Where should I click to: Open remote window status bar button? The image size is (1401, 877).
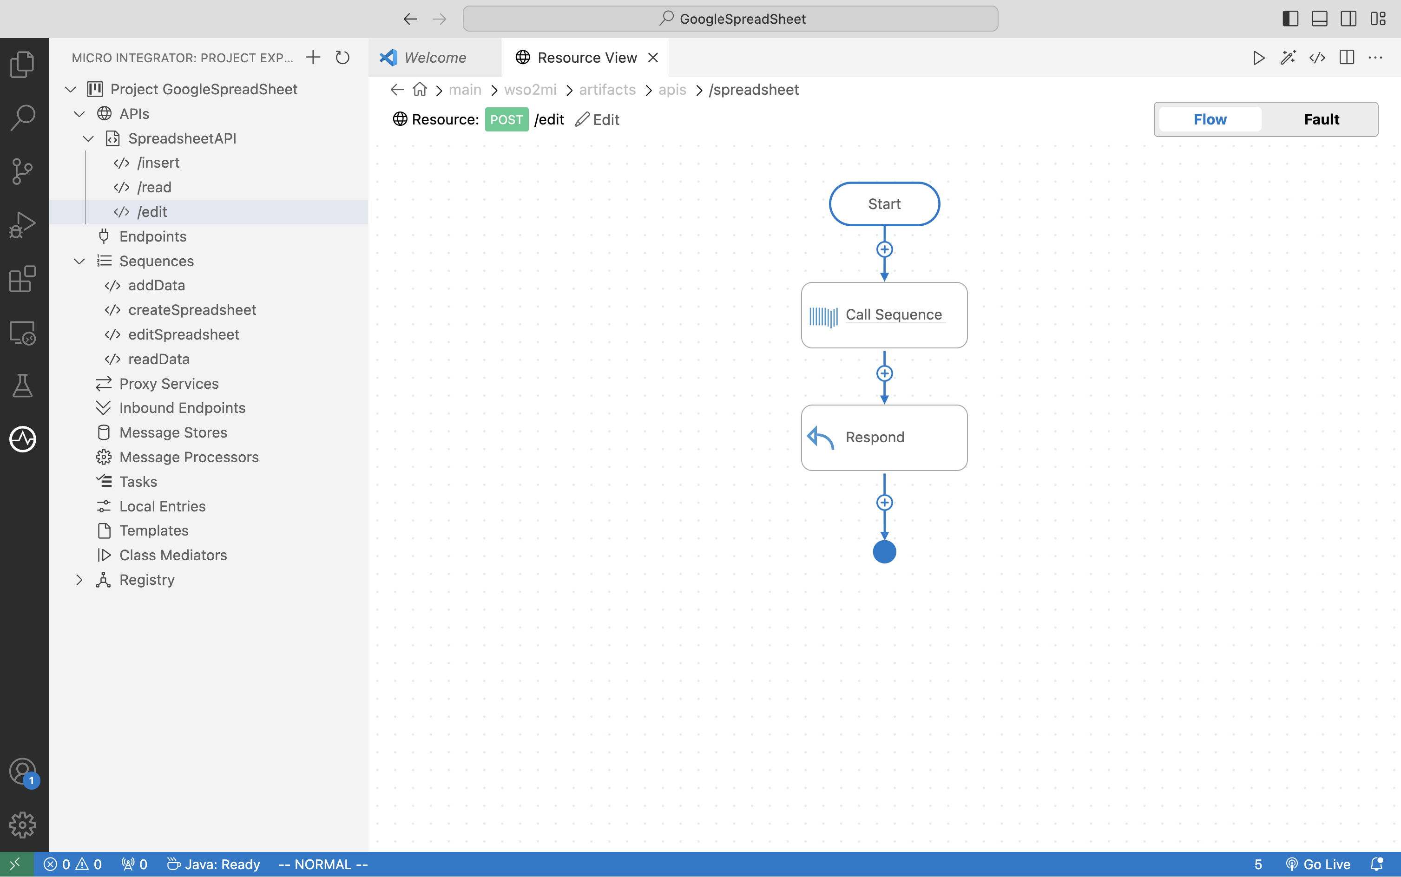click(x=16, y=864)
